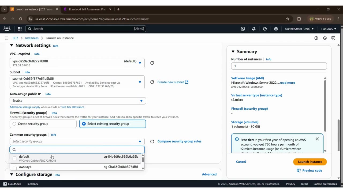
Task: Open Auto-assign public IP dropdown
Action: pos(78,101)
